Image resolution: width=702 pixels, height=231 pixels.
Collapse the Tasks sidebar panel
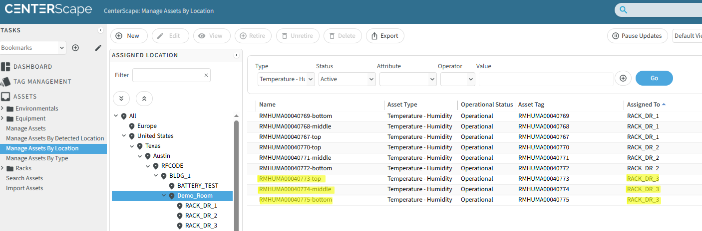point(100,30)
